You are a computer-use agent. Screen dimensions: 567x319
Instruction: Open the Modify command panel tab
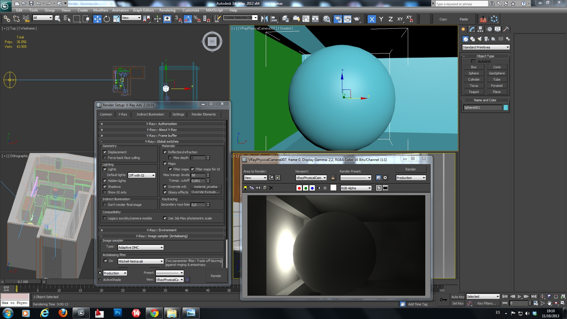tap(472, 29)
